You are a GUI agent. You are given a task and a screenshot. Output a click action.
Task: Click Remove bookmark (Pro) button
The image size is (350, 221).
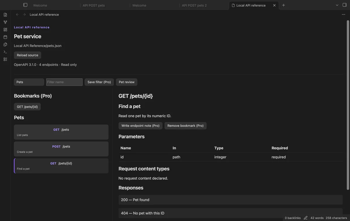tap(185, 126)
